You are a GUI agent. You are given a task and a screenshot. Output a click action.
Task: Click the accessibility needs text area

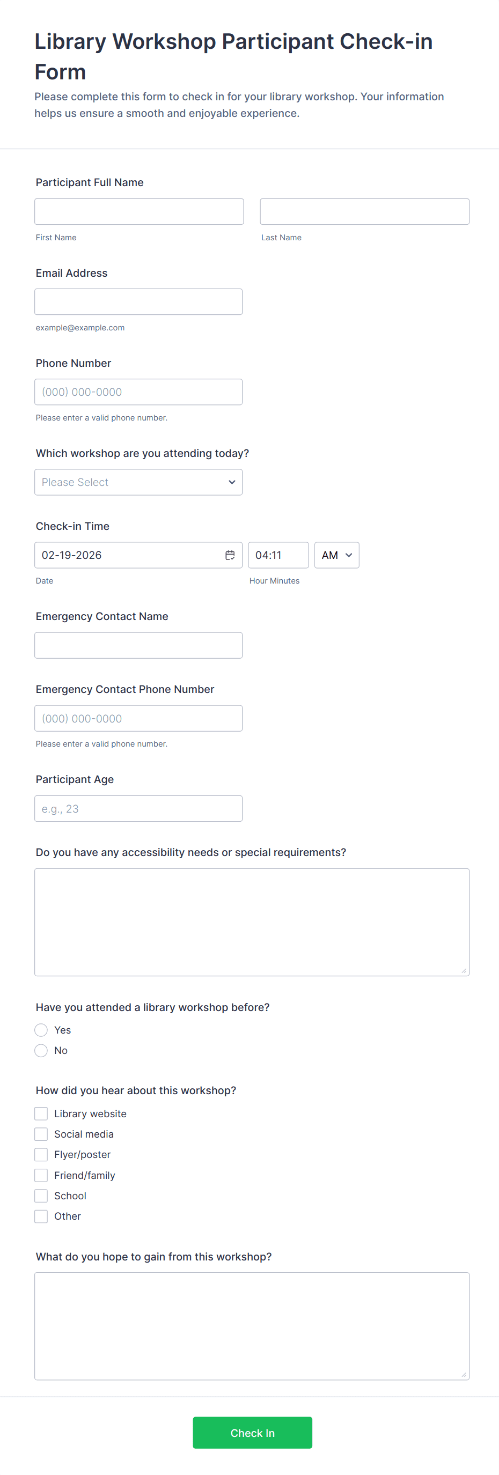pos(252,922)
